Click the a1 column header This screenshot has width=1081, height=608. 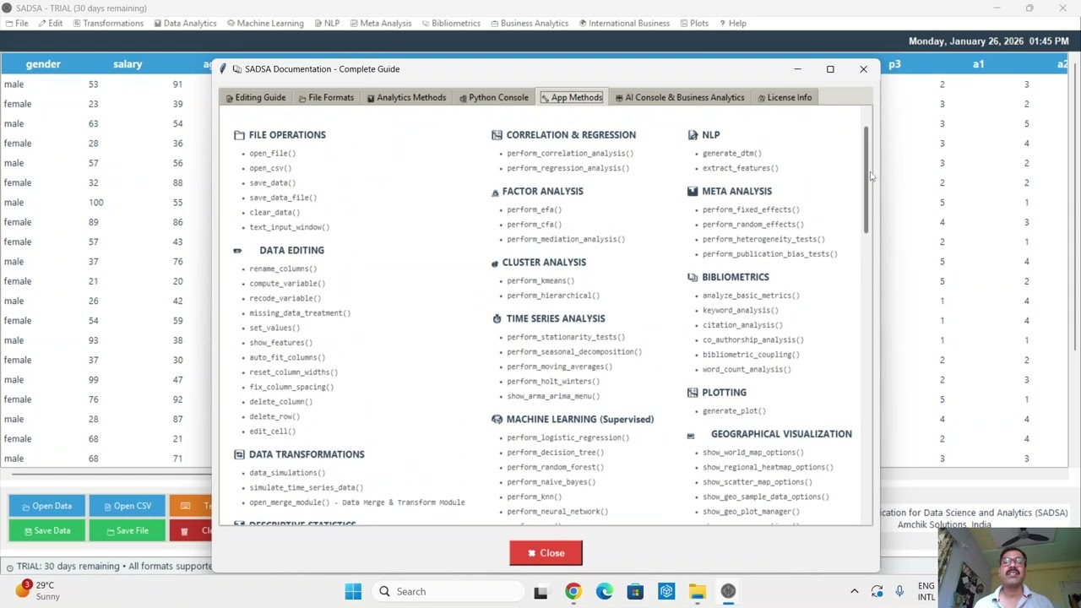(978, 64)
